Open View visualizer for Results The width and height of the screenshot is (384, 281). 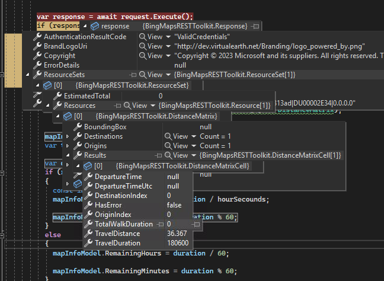click(x=177, y=155)
